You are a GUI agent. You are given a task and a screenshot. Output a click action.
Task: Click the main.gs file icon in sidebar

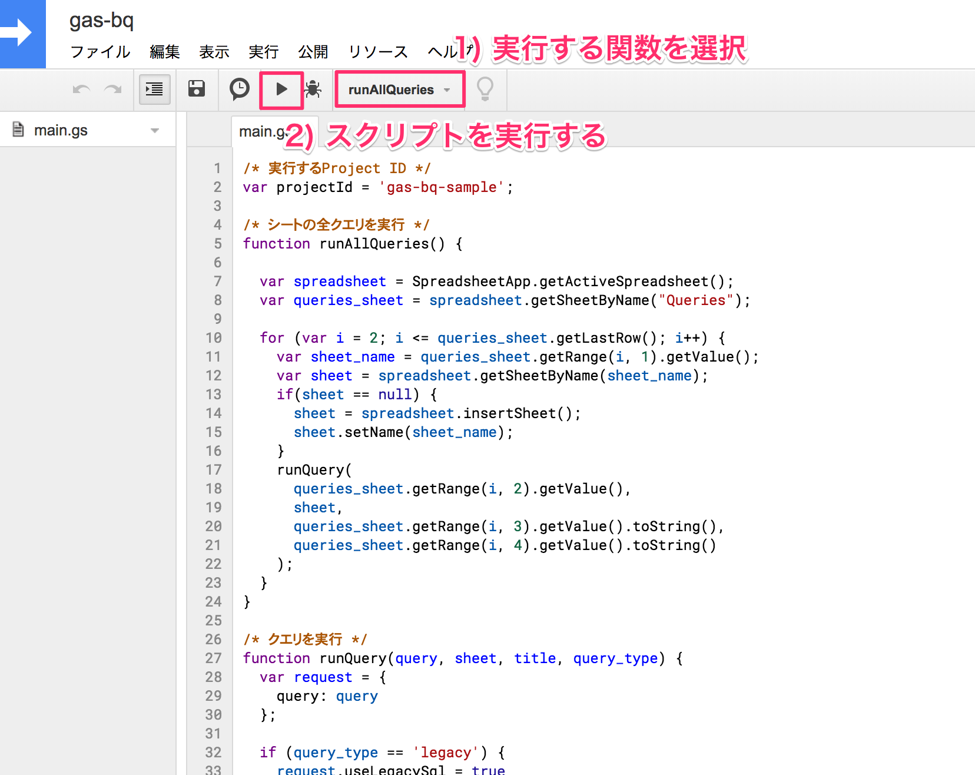click(x=18, y=130)
